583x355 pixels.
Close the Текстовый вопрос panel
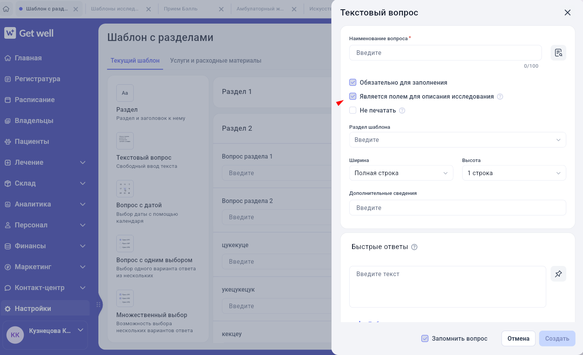568,13
